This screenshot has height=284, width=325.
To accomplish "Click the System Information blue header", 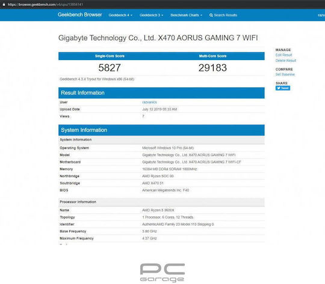I will click(x=161, y=130).
